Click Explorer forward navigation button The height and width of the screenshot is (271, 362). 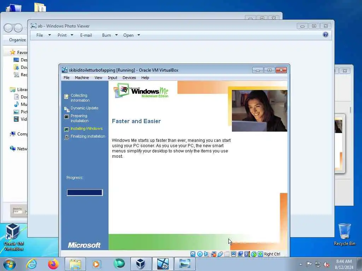point(18,28)
